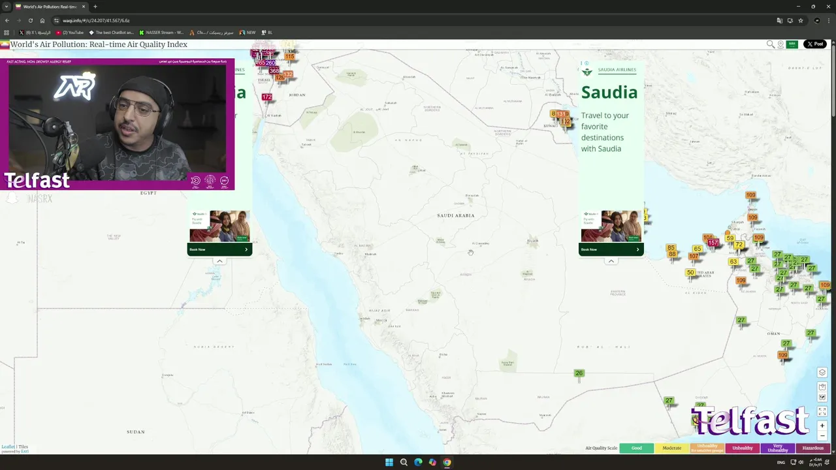Image resolution: width=836 pixels, height=470 pixels.
Task: Click the map location marker tool
Action: pyautogui.click(x=822, y=387)
